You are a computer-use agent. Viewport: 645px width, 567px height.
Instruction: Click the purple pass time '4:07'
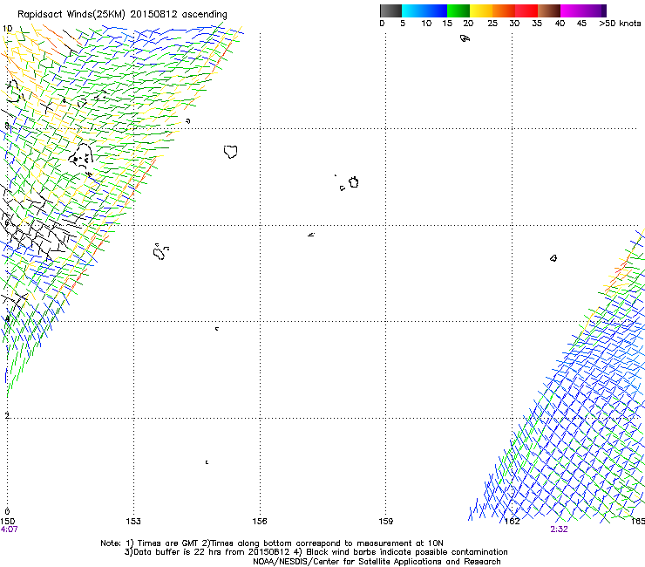click(9, 529)
